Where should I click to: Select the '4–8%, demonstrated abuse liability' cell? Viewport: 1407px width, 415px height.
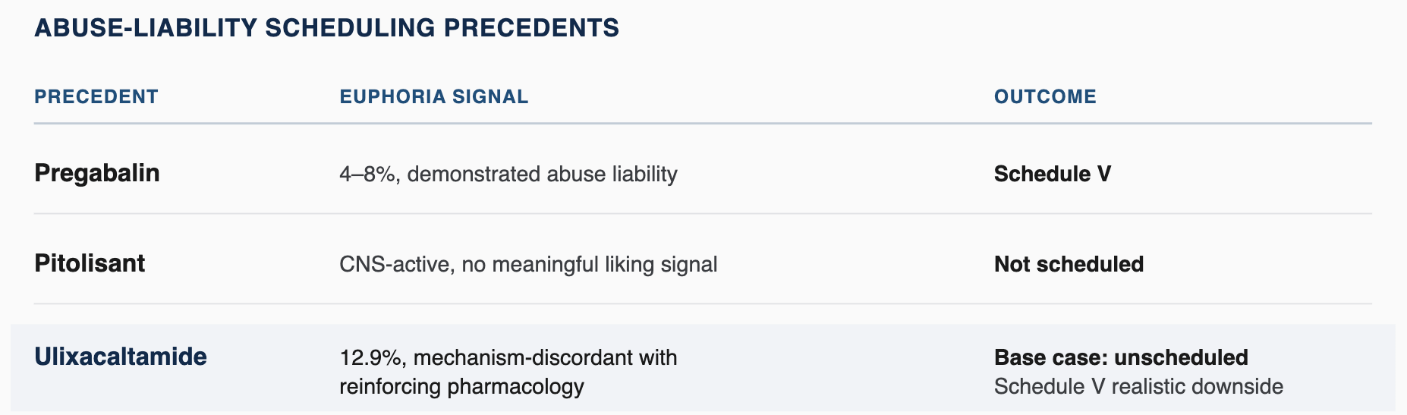tap(508, 174)
